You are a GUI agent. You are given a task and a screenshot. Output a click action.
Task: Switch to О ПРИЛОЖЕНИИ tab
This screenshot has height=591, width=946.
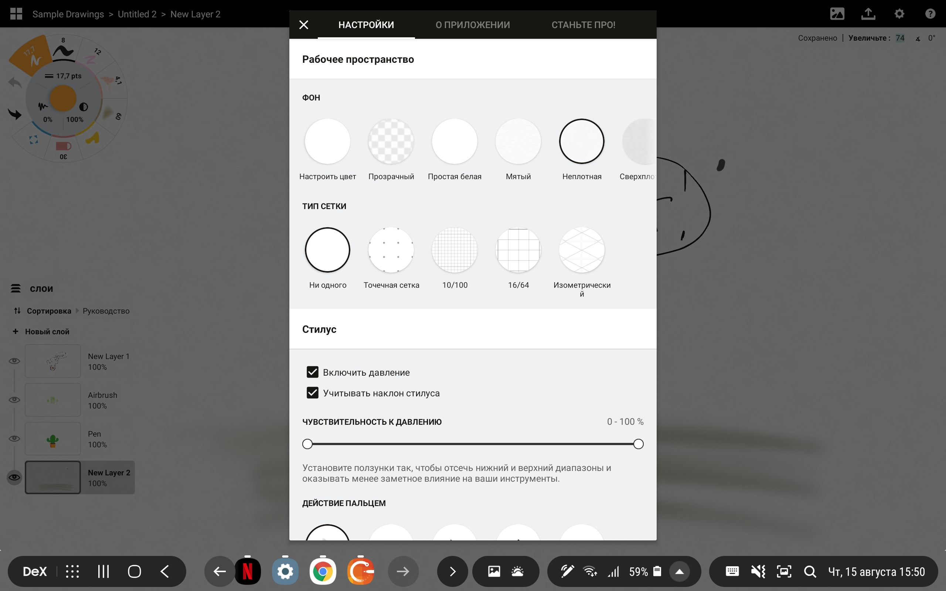coord(473,25)
